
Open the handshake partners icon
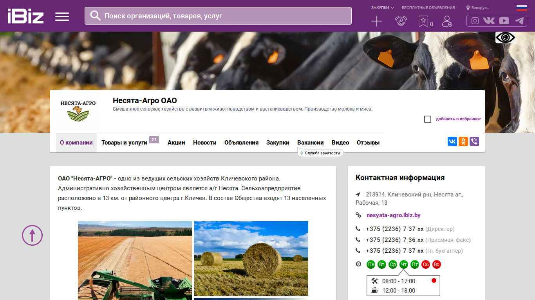(401, 21)
